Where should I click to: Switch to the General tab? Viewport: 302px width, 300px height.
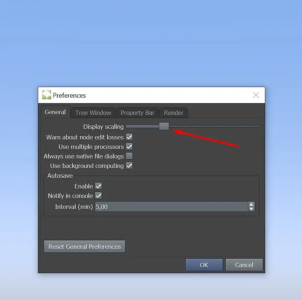(55, 112)
